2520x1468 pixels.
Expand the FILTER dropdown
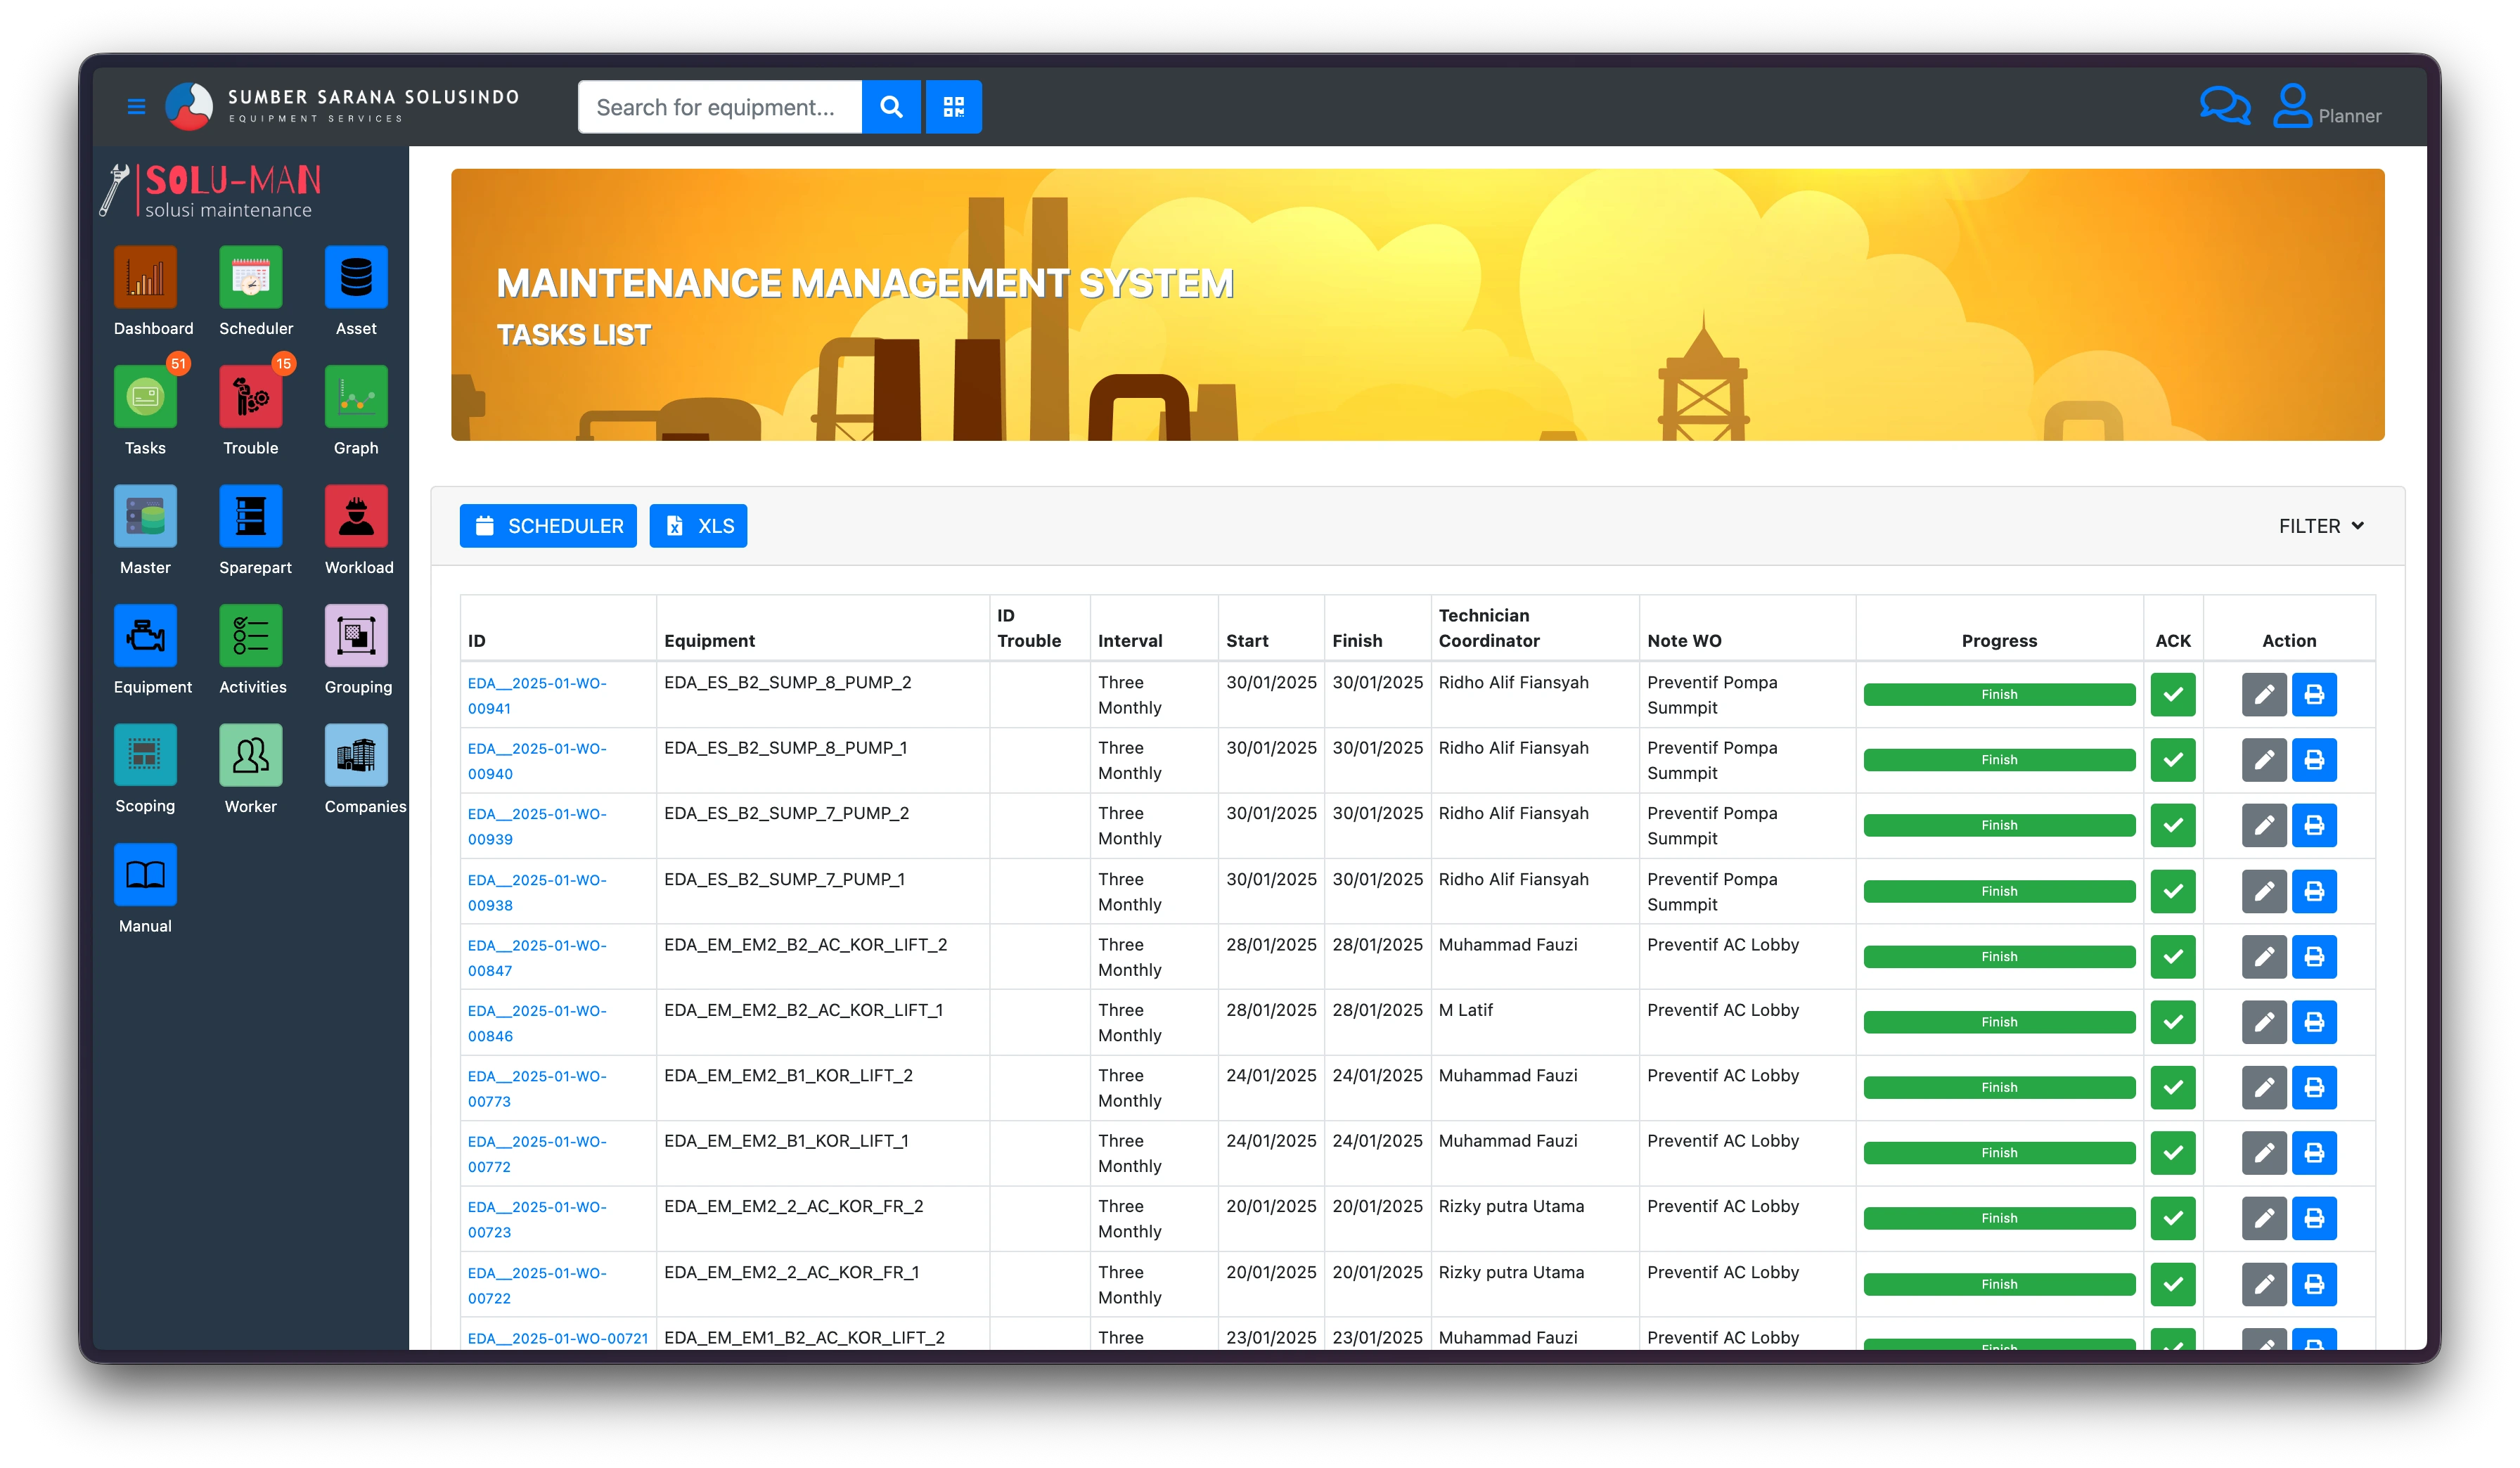click(x=2320, y=526)
